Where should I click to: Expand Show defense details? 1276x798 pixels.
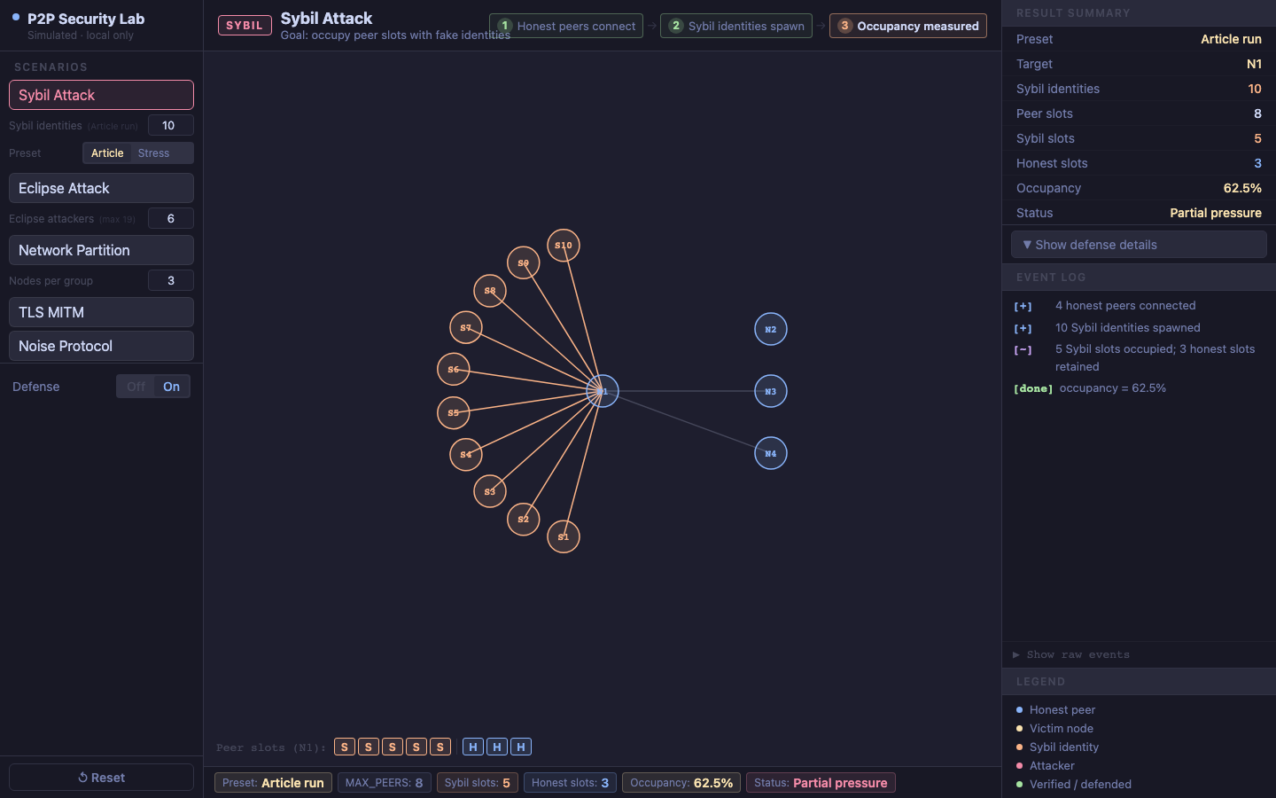(1139, 245)
